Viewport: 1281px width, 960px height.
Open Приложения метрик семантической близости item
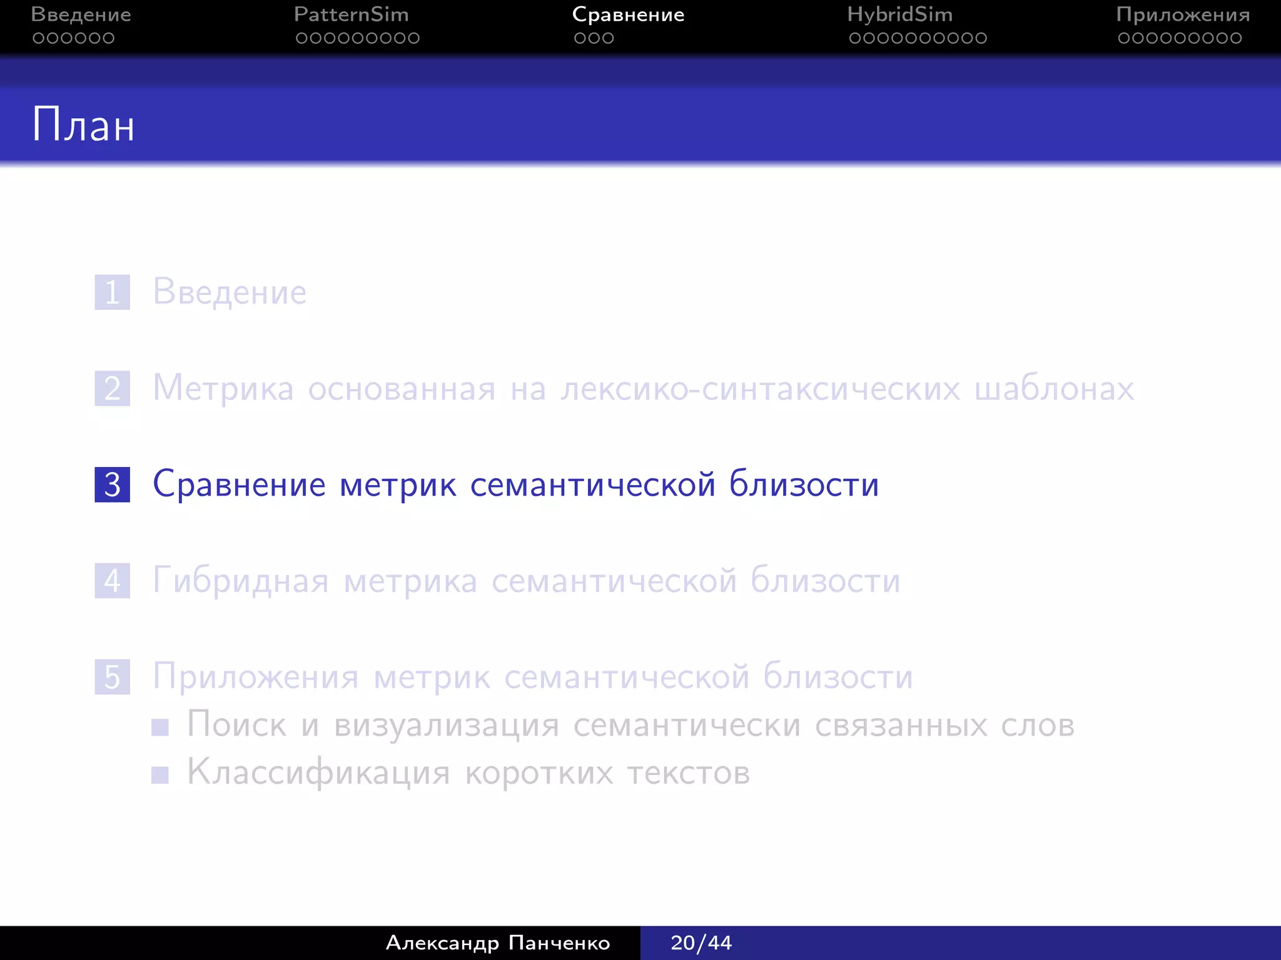pyautogui.click(x=533, y=677)
